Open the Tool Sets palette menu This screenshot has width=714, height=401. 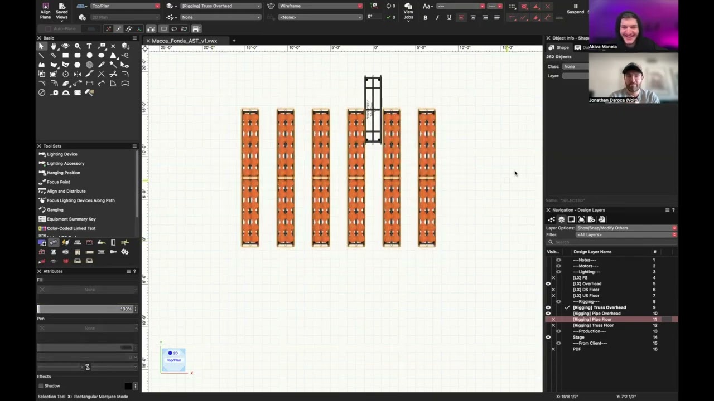coord(134,146)
